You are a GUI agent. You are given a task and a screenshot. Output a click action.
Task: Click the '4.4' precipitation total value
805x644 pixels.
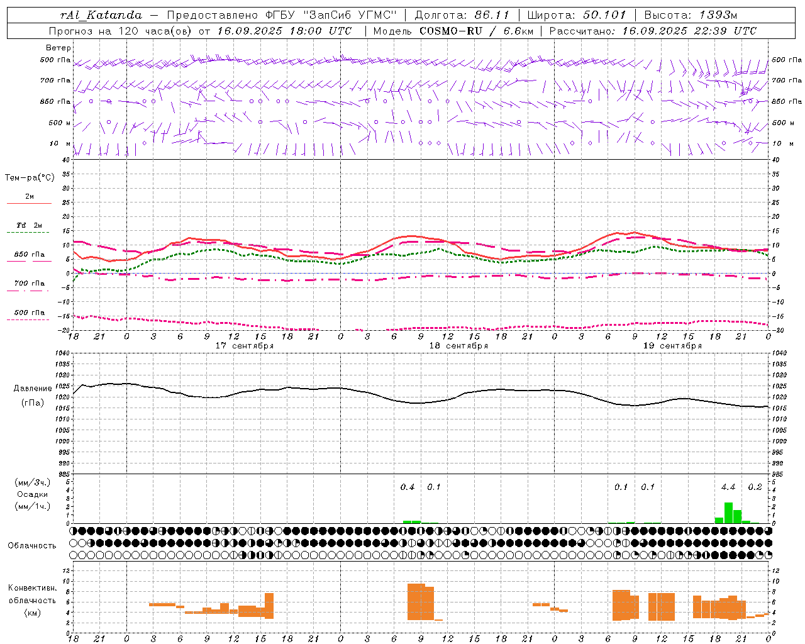728,487
